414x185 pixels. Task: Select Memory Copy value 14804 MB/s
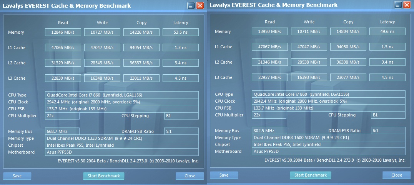pos(348,31)
